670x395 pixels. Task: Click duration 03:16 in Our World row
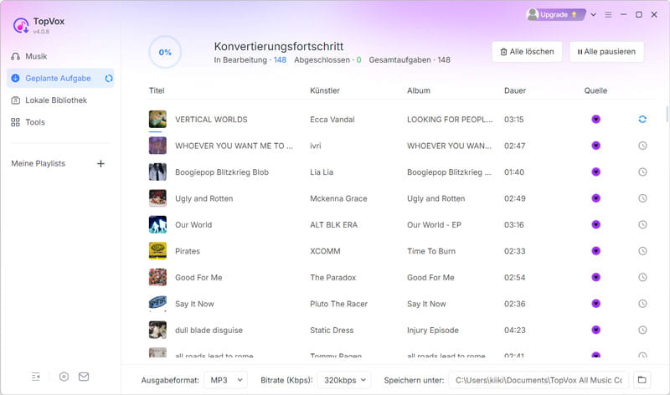(x=514, y=224)
